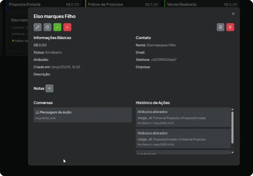Click the Empresa field label

pyautogui.click(x=143, y=67)
